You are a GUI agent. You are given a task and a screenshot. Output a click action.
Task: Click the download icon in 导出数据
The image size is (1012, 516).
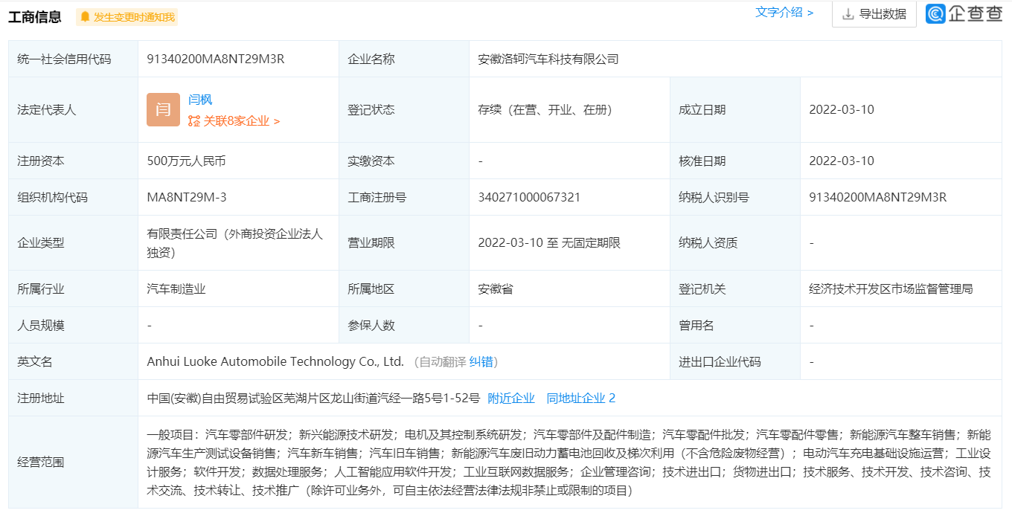coord(848,13)
